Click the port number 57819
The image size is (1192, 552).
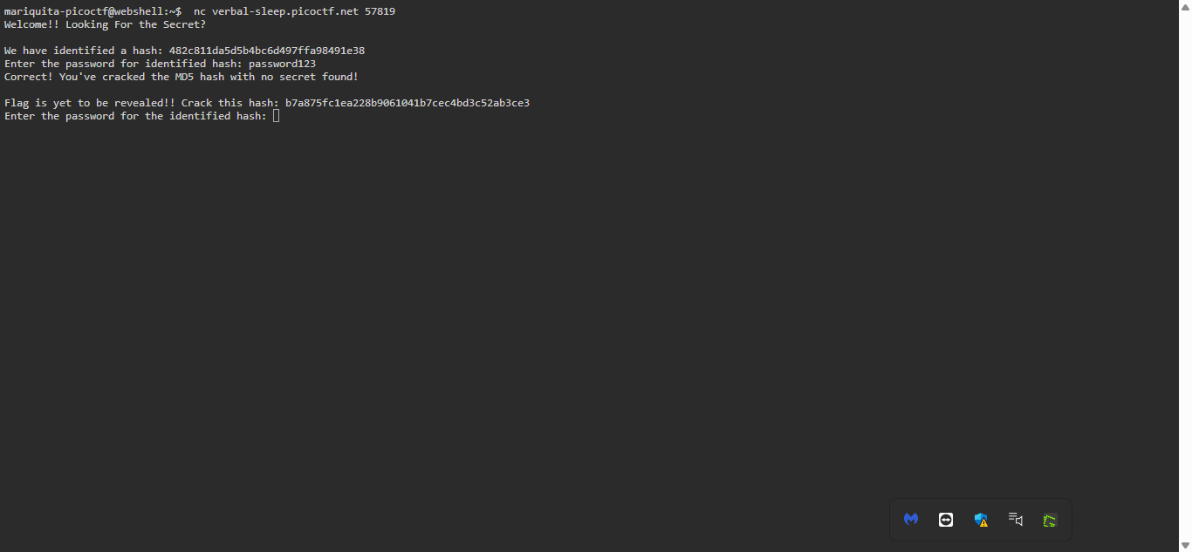coord(380,11)
